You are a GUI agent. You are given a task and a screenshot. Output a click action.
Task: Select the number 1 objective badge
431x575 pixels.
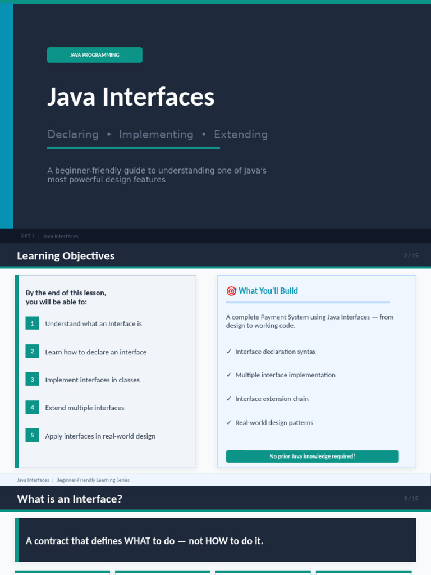33,323
